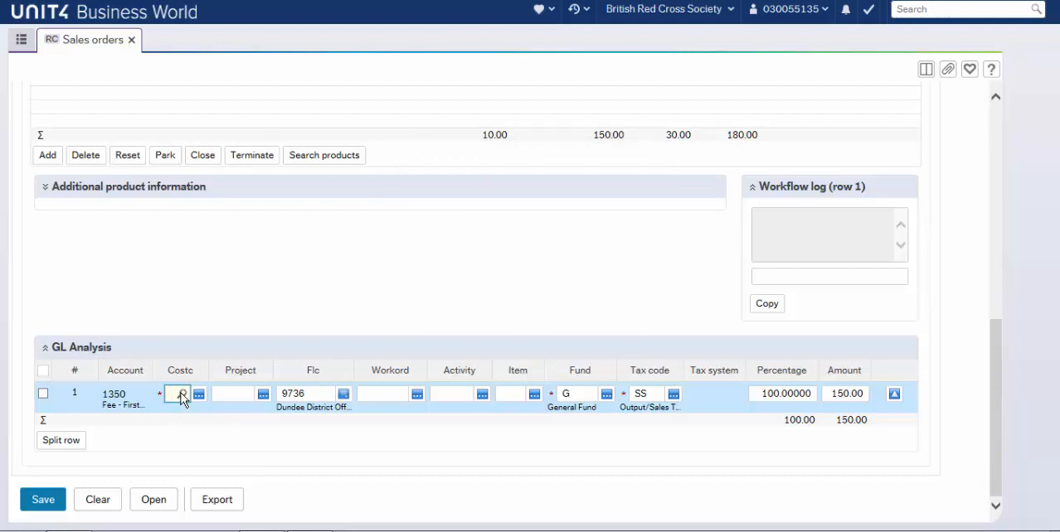Click the Unit4 Business World logo
The image size is (1060, 532).
(x=105, y=12)
